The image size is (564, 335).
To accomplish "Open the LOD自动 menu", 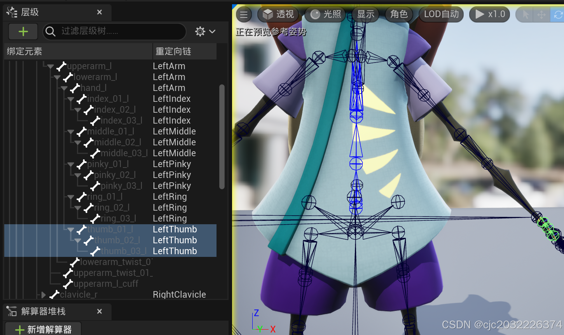I will [x=441, y=14].
